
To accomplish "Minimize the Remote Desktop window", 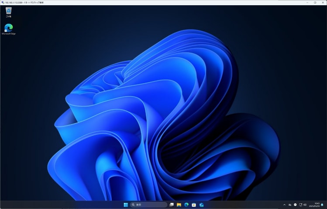I will [307, 3].
